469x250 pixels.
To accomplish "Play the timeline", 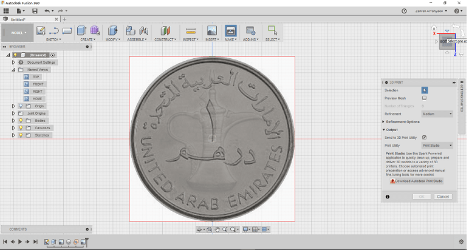I will coord(20,242).
